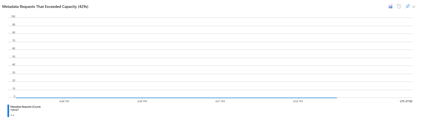Click the 4:49 PM time axis label
The image size is (421, 122).
(x=64, y=101)
